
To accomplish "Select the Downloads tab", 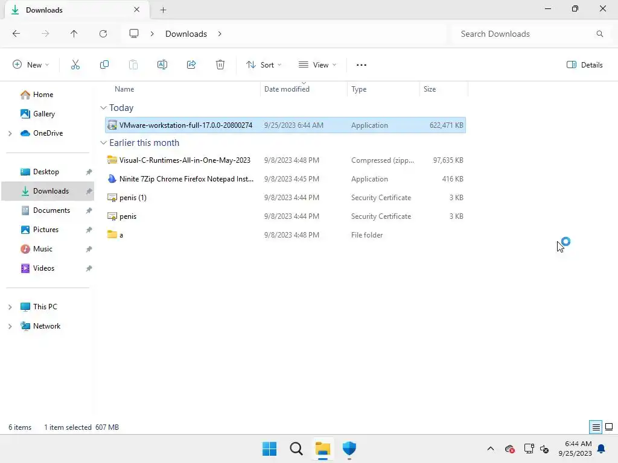I will point(77,10).
